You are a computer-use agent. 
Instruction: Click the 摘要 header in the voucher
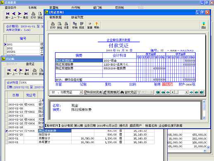79,56
